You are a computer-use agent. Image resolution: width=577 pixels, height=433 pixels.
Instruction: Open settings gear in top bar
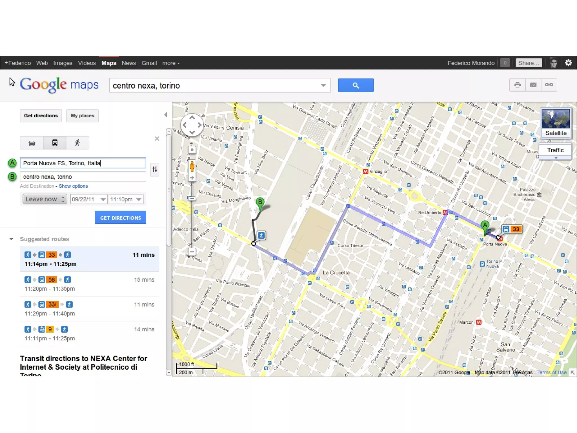(568, 63)
